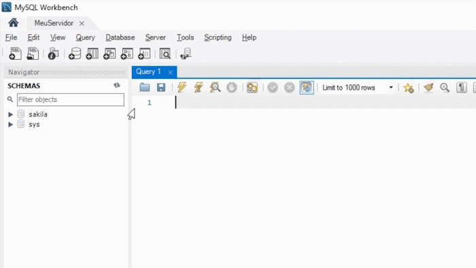Open the schema inspector (info) icon

tap(53, 54)
